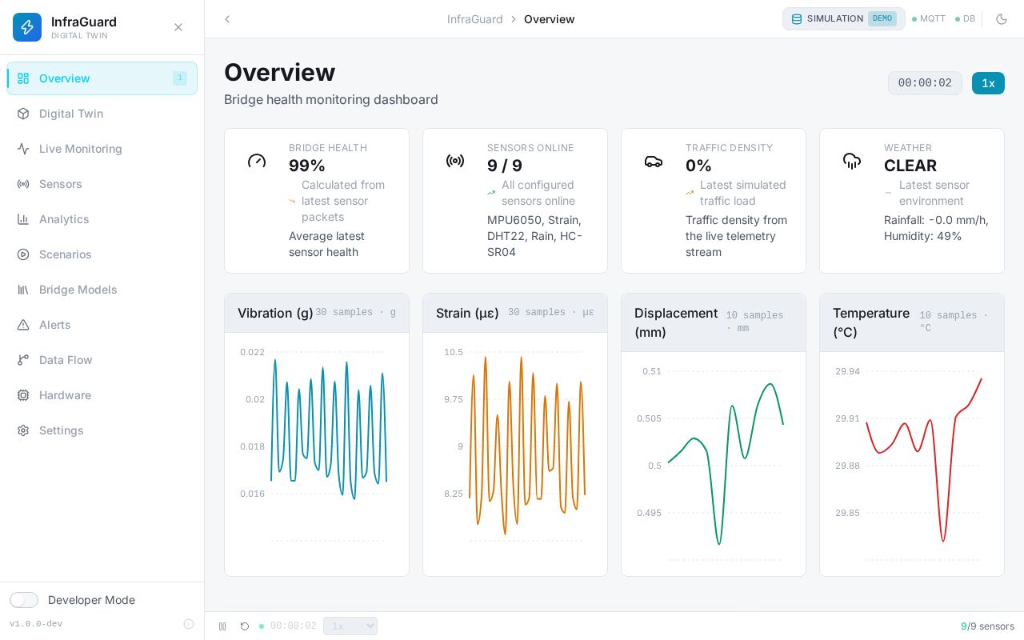
Task: Pause simulation in the bottom bar
Action: click(x=222, y=626)
